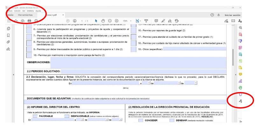Image resolution: width=255 pixels, height=126 pixels.
Task: Open help question mark icon
Action: pos(212,15)
